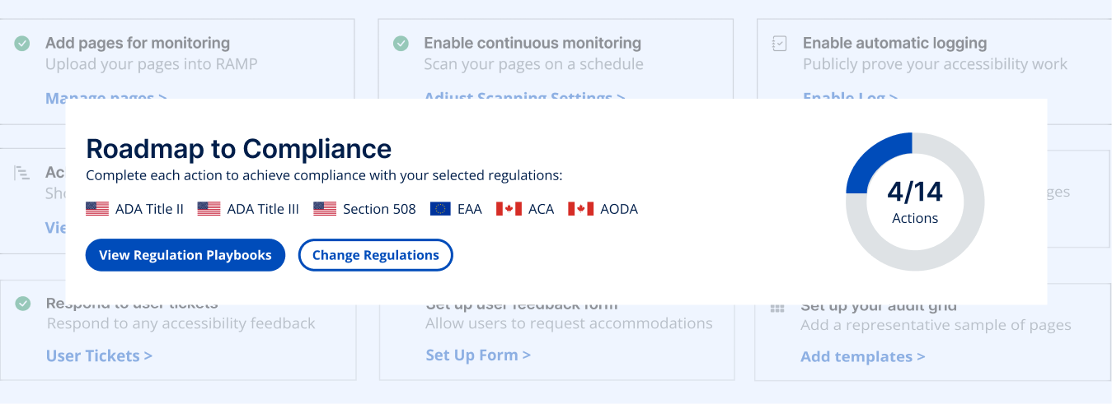Viewport: 1112px width, 404px height.
Task: Open the Add templates link
Action: point(863,357)
